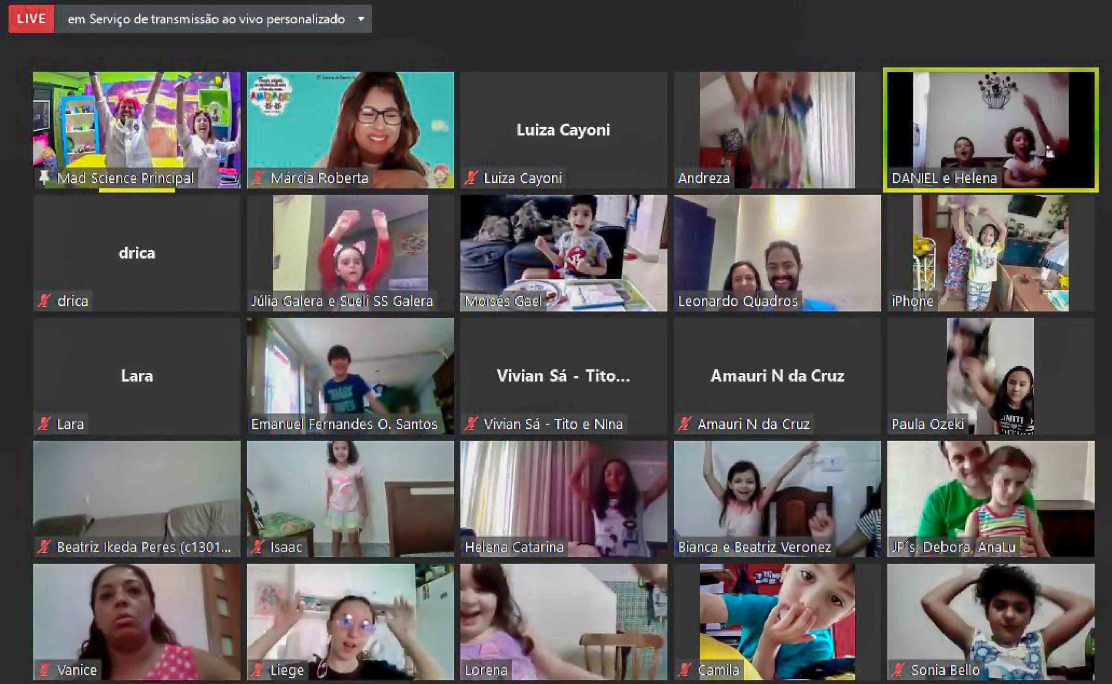The height and width of the screenshot is (684, 1112).
Task: Click Vanice's muted microphone icon
Action: tap(44, 670)
